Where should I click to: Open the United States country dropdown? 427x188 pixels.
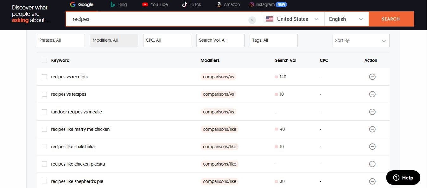292,19
